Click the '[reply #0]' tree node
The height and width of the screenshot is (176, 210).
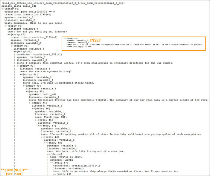pos(14,26)
